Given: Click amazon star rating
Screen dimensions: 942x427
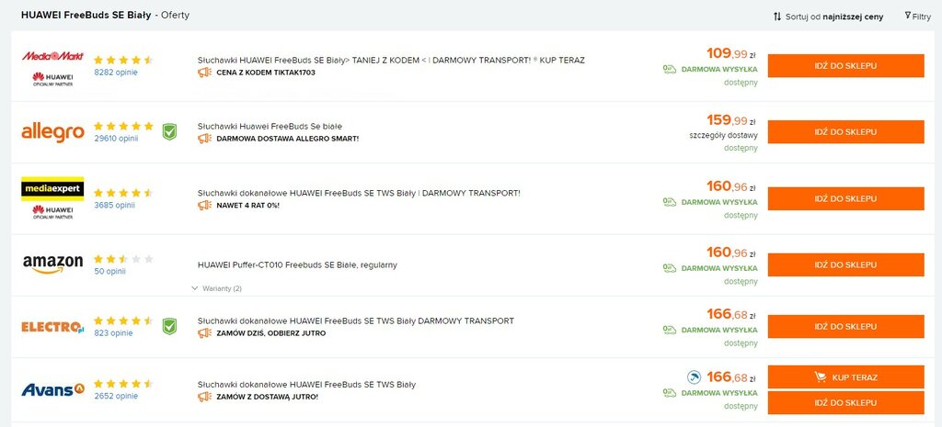Looking at the screenshot, I should click(123, 259).
